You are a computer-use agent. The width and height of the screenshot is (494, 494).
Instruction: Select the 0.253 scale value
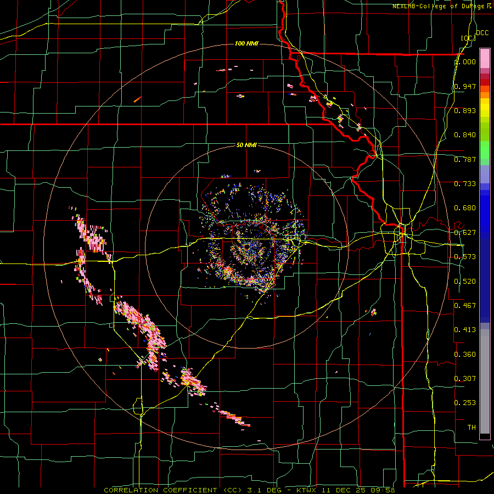(465, 403)
